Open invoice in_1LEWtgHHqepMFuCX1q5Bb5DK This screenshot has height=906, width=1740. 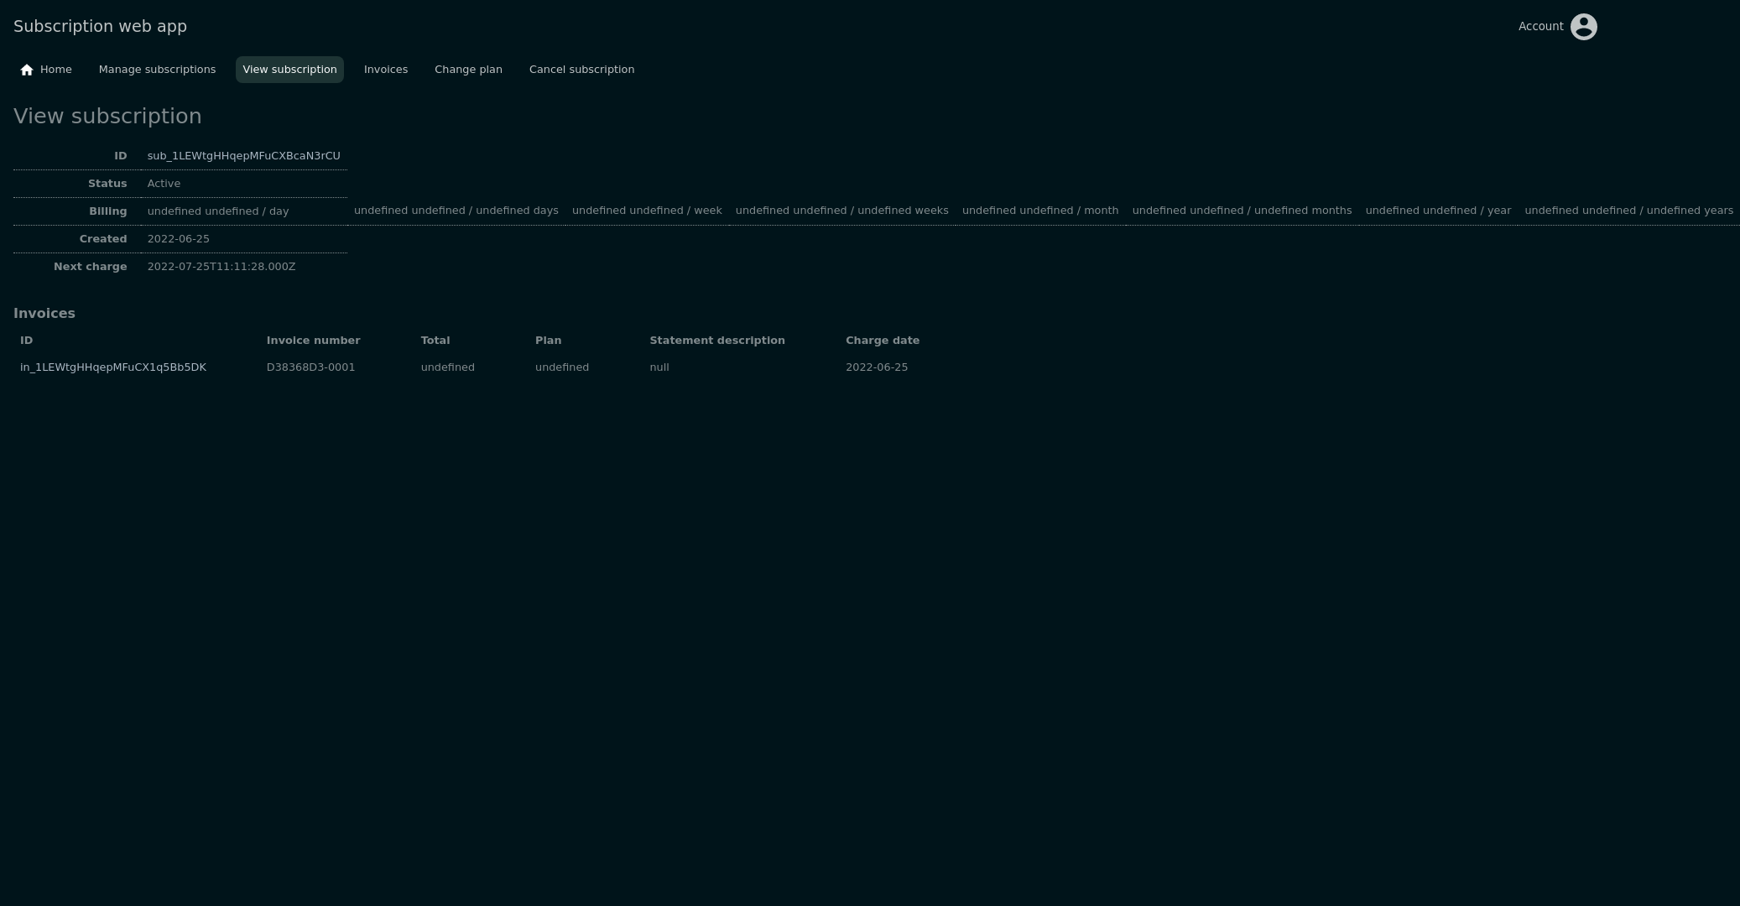click(113, 367)
